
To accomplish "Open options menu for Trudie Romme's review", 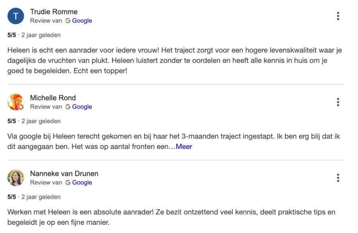I will [338, 16].
